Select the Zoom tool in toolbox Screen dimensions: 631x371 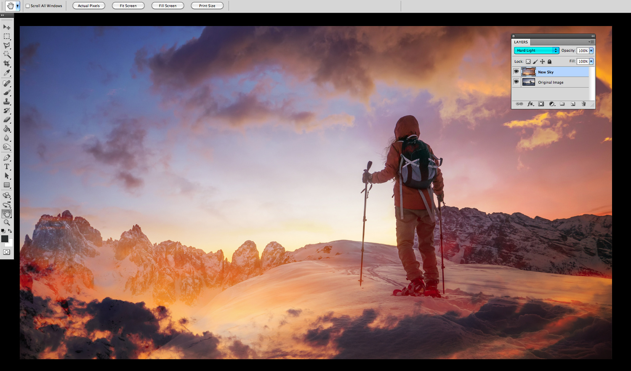click(7, 223)
